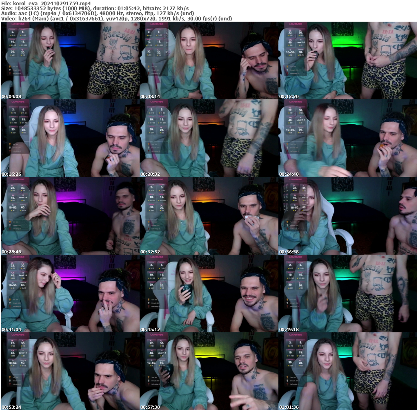Viewport: 418px width, 410px height.
Task: Click the coin icon beside the 11-50 range
Action: coord(21,35)
